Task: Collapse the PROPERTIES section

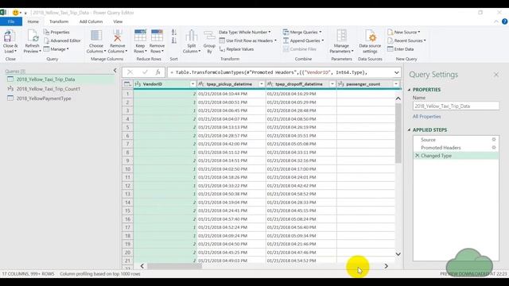Action: tap(409, 90)
